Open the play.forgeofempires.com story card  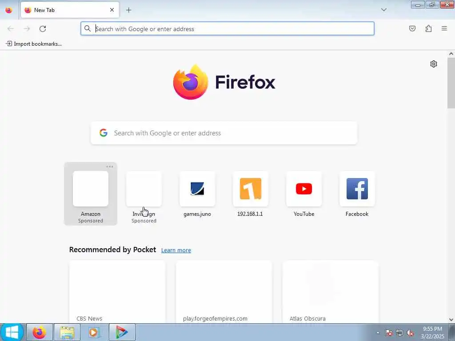224,292
